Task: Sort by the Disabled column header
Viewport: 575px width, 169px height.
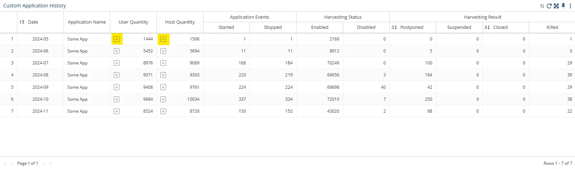Action: point(366,27)
